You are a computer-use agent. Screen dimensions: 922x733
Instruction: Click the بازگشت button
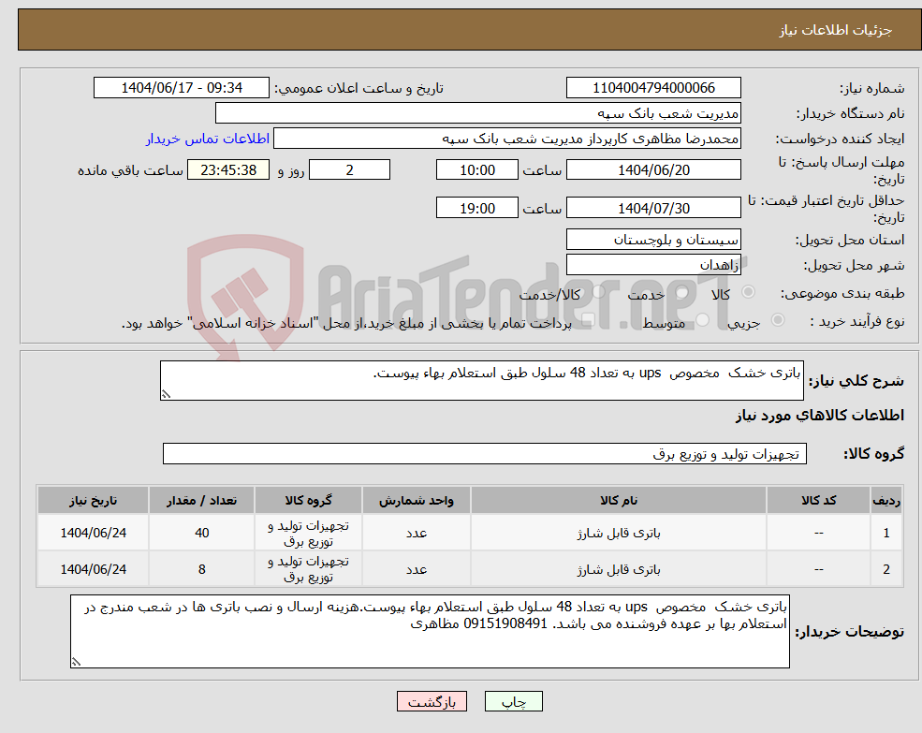(432, 700)
